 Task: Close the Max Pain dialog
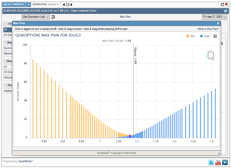[x=218, y=23]
